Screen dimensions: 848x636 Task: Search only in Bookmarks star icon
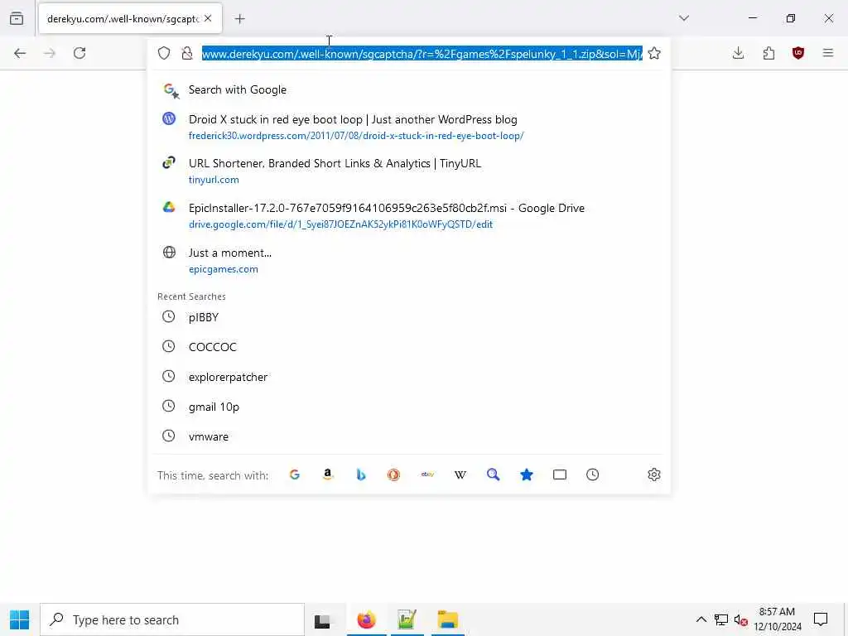tap(526, 475)
